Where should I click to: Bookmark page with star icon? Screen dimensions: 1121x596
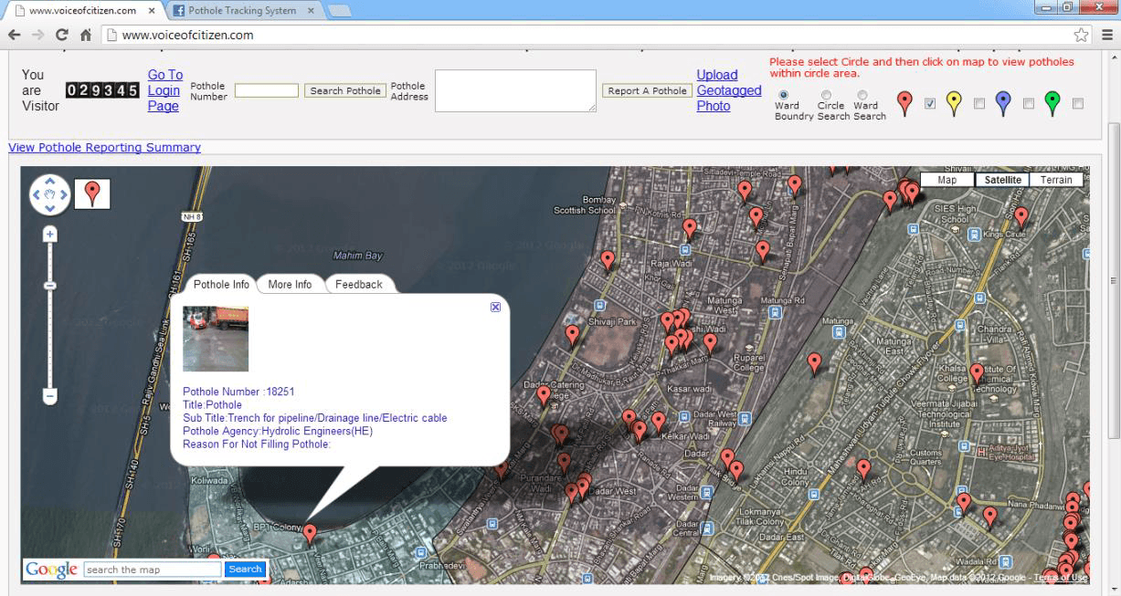pyautogui.click(x=1082, y=35)
